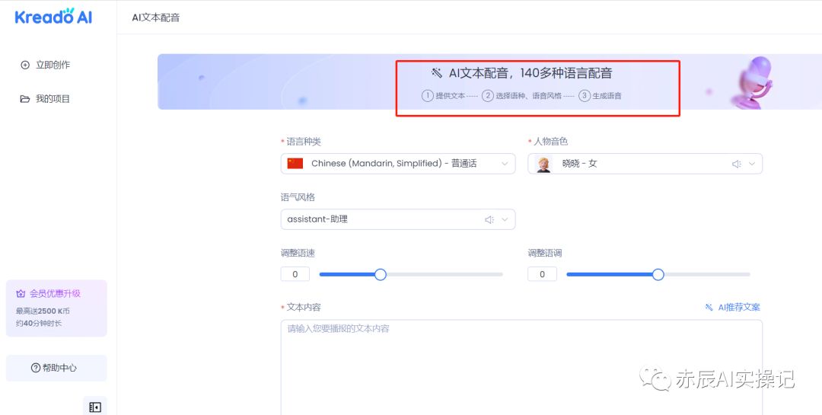Screen dimensions: 822x415
Task: Click the magic wand icon beside AI推荐文案
Action: 709,308
